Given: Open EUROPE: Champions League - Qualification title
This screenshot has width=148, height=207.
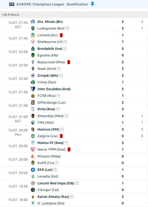Looking at the screenshot, I should 52,4.
